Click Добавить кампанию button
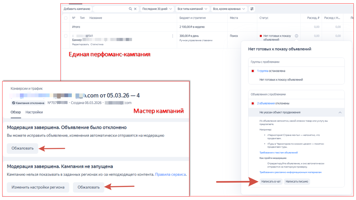This screenshot has height=200, width=356. point(77,9)
